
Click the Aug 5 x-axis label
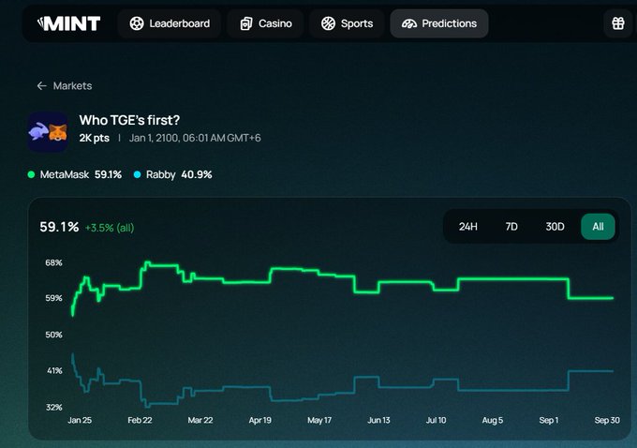pyautogui.click(x=493, y=421)
